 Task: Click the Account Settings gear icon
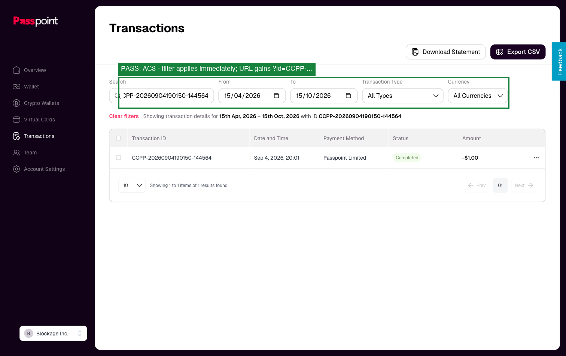[x=16, y=169]
